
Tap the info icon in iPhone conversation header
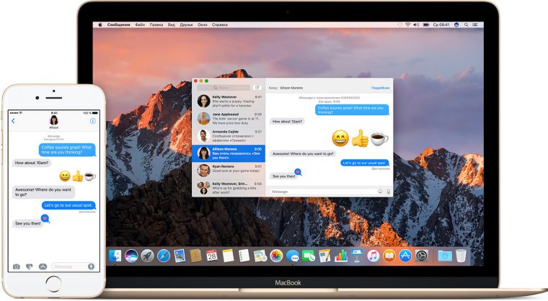(92, 121)
